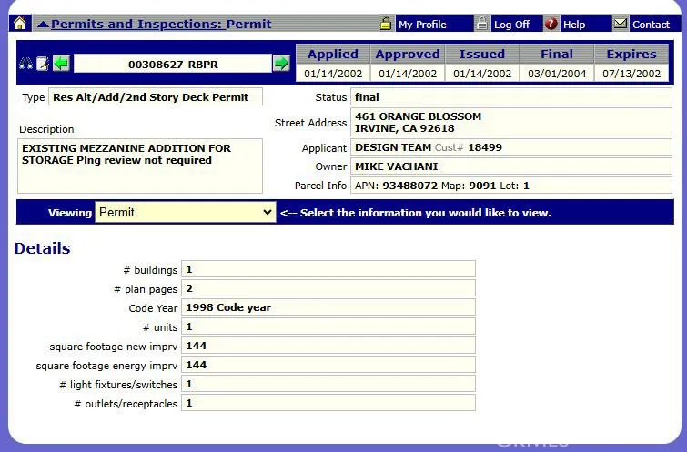Viewport: 687px width, 452px height.
Task: Select the Type value Res Alt/Add/2nd Story Deck Permit
Action: (156, 97)
